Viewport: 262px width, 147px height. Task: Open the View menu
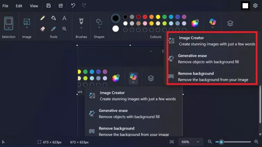tap(34, 6)
